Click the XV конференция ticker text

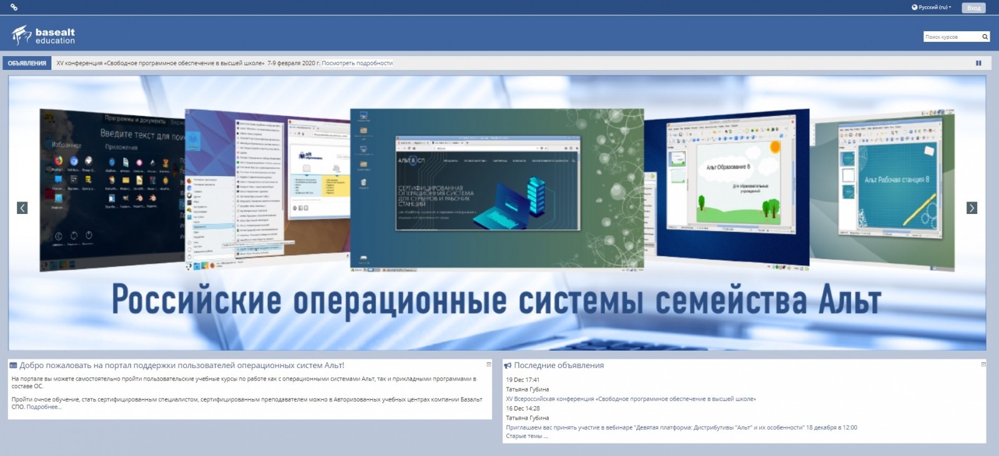pyautogui.click(x=188, y=63)
